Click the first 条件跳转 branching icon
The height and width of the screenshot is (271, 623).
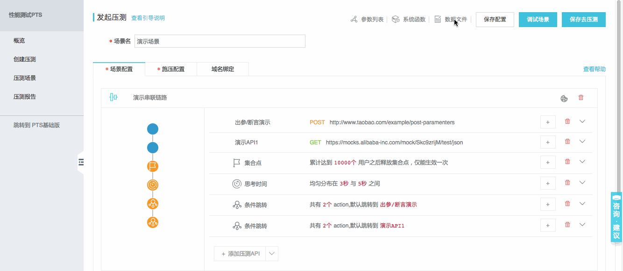coord(237,204)
